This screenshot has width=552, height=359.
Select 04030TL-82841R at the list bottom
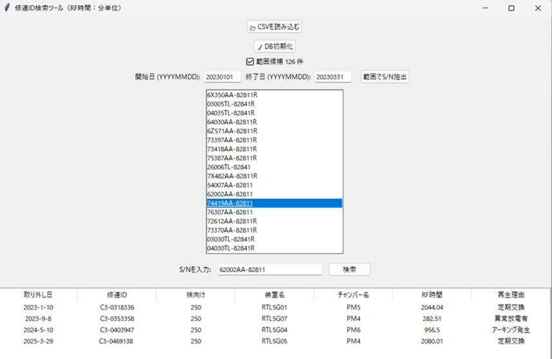231,248
